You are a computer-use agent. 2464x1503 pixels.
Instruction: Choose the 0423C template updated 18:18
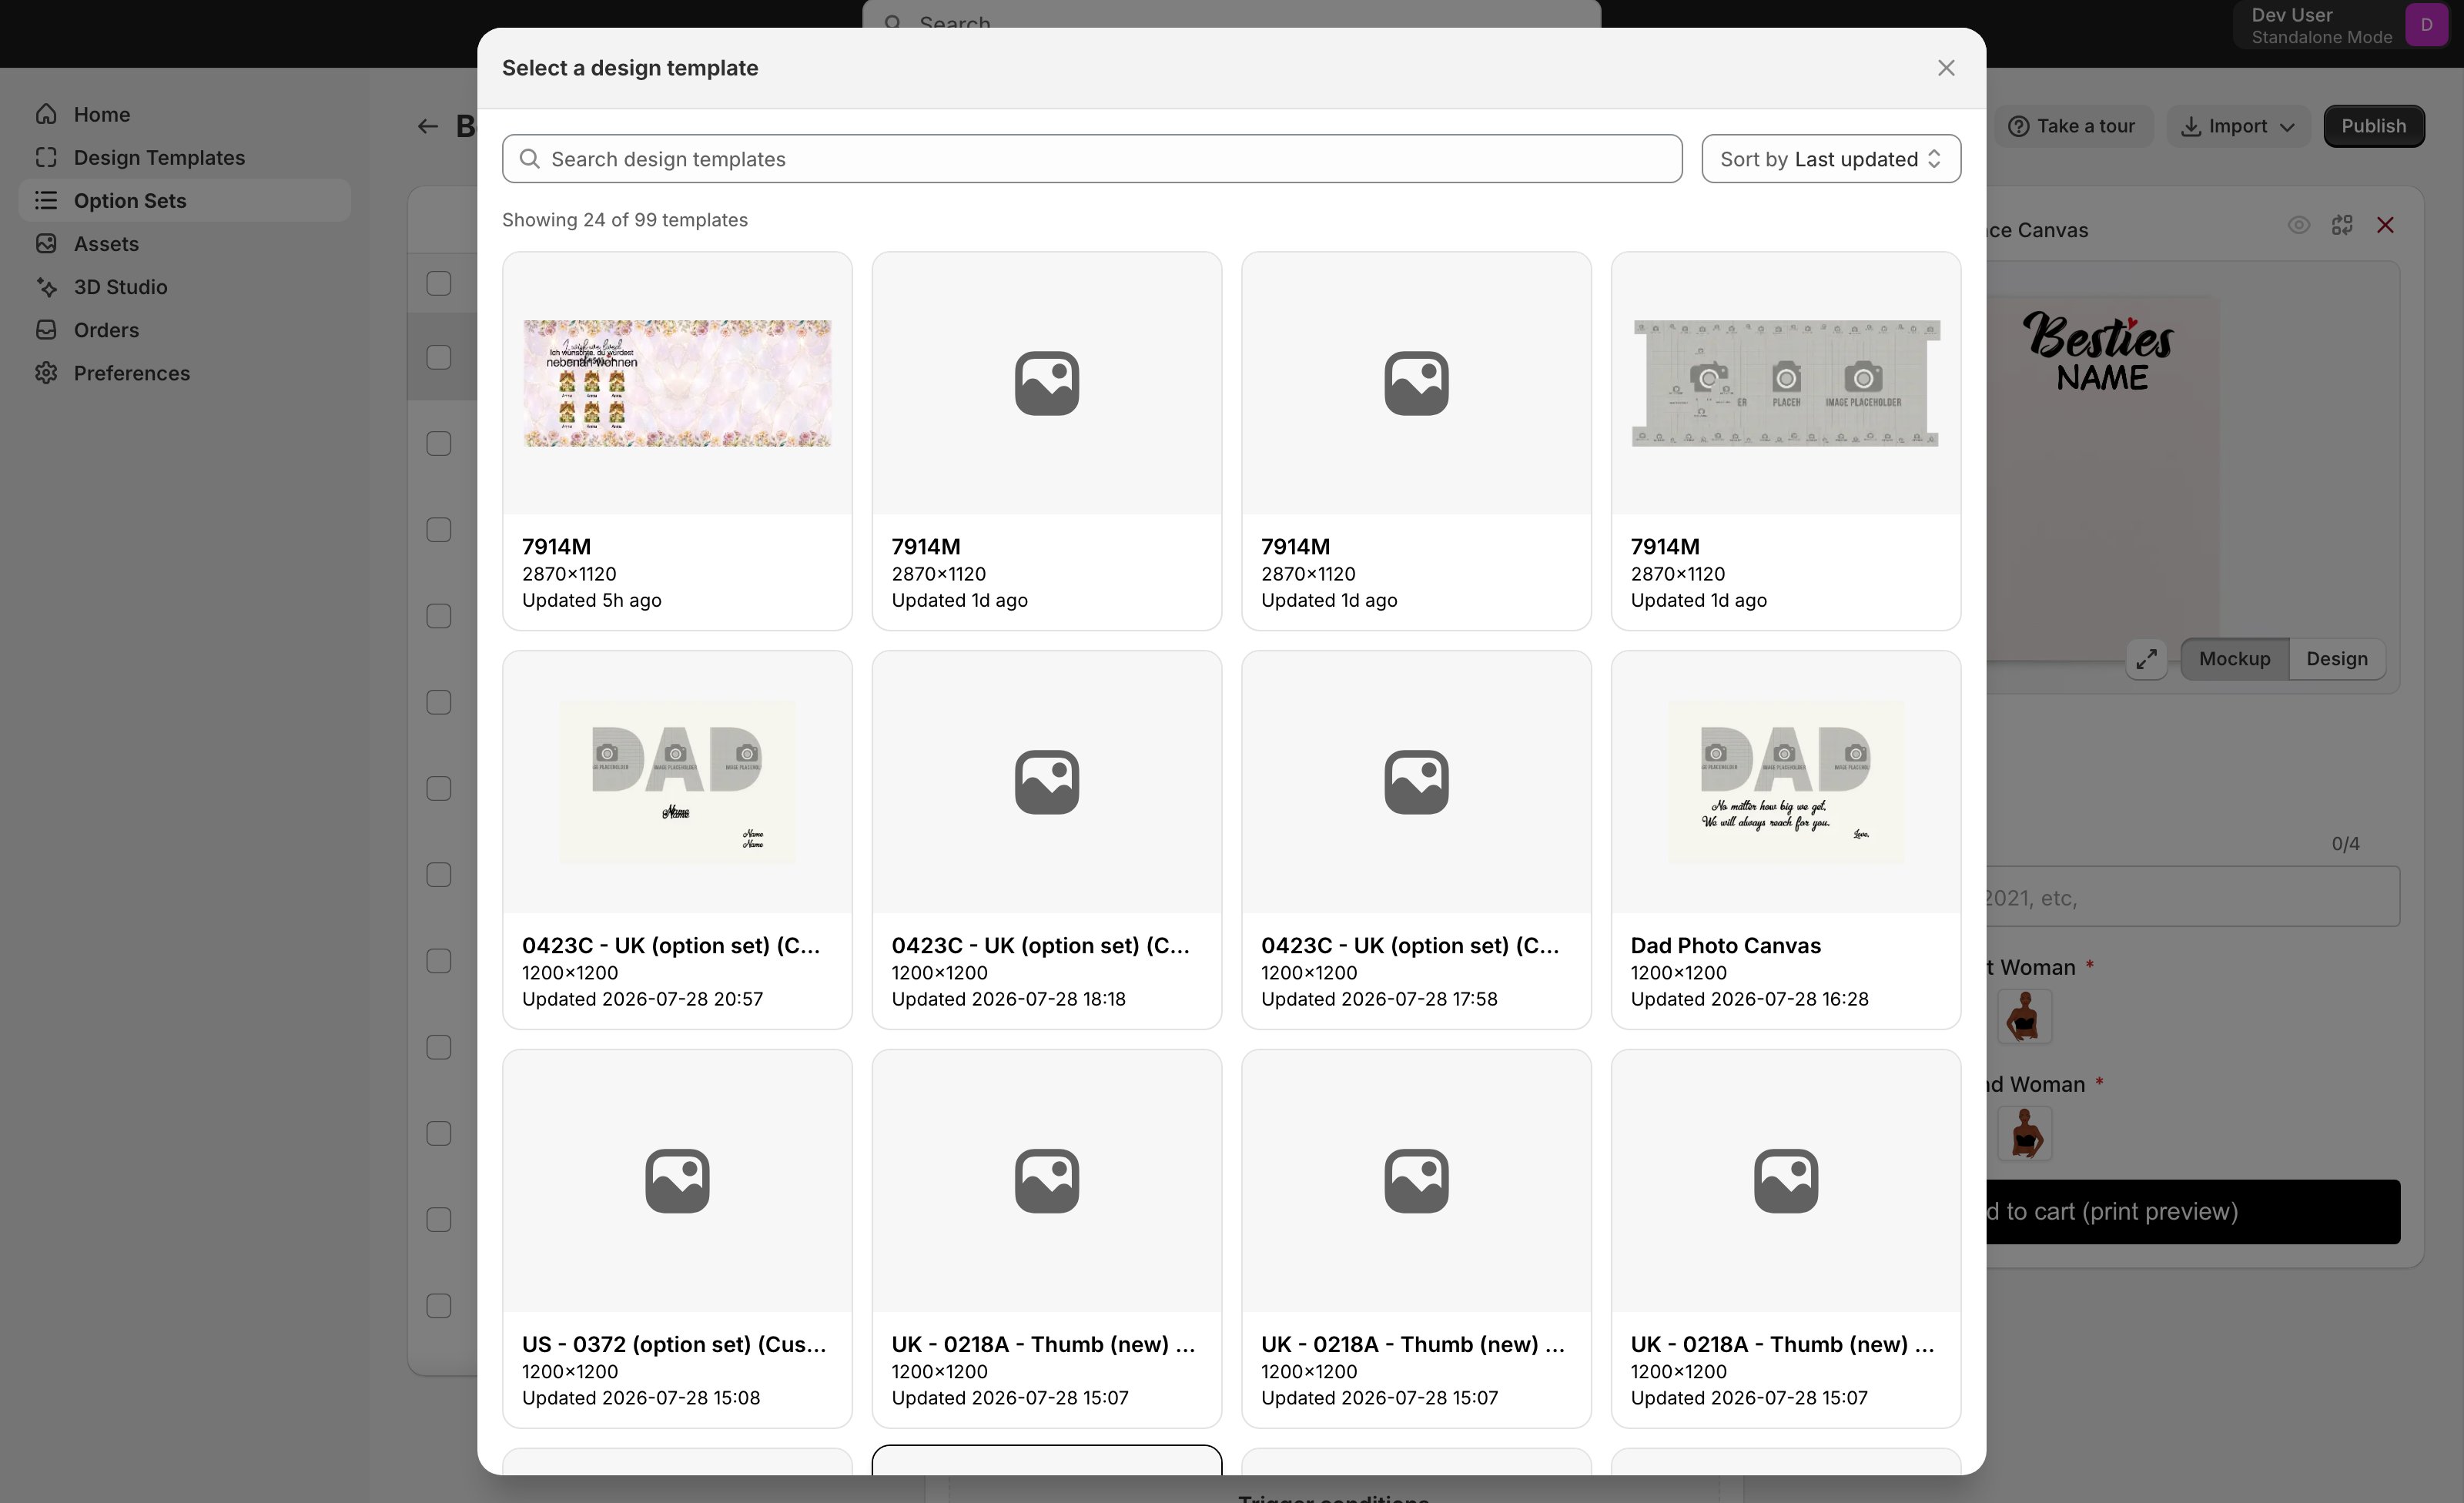(1046, 840)
